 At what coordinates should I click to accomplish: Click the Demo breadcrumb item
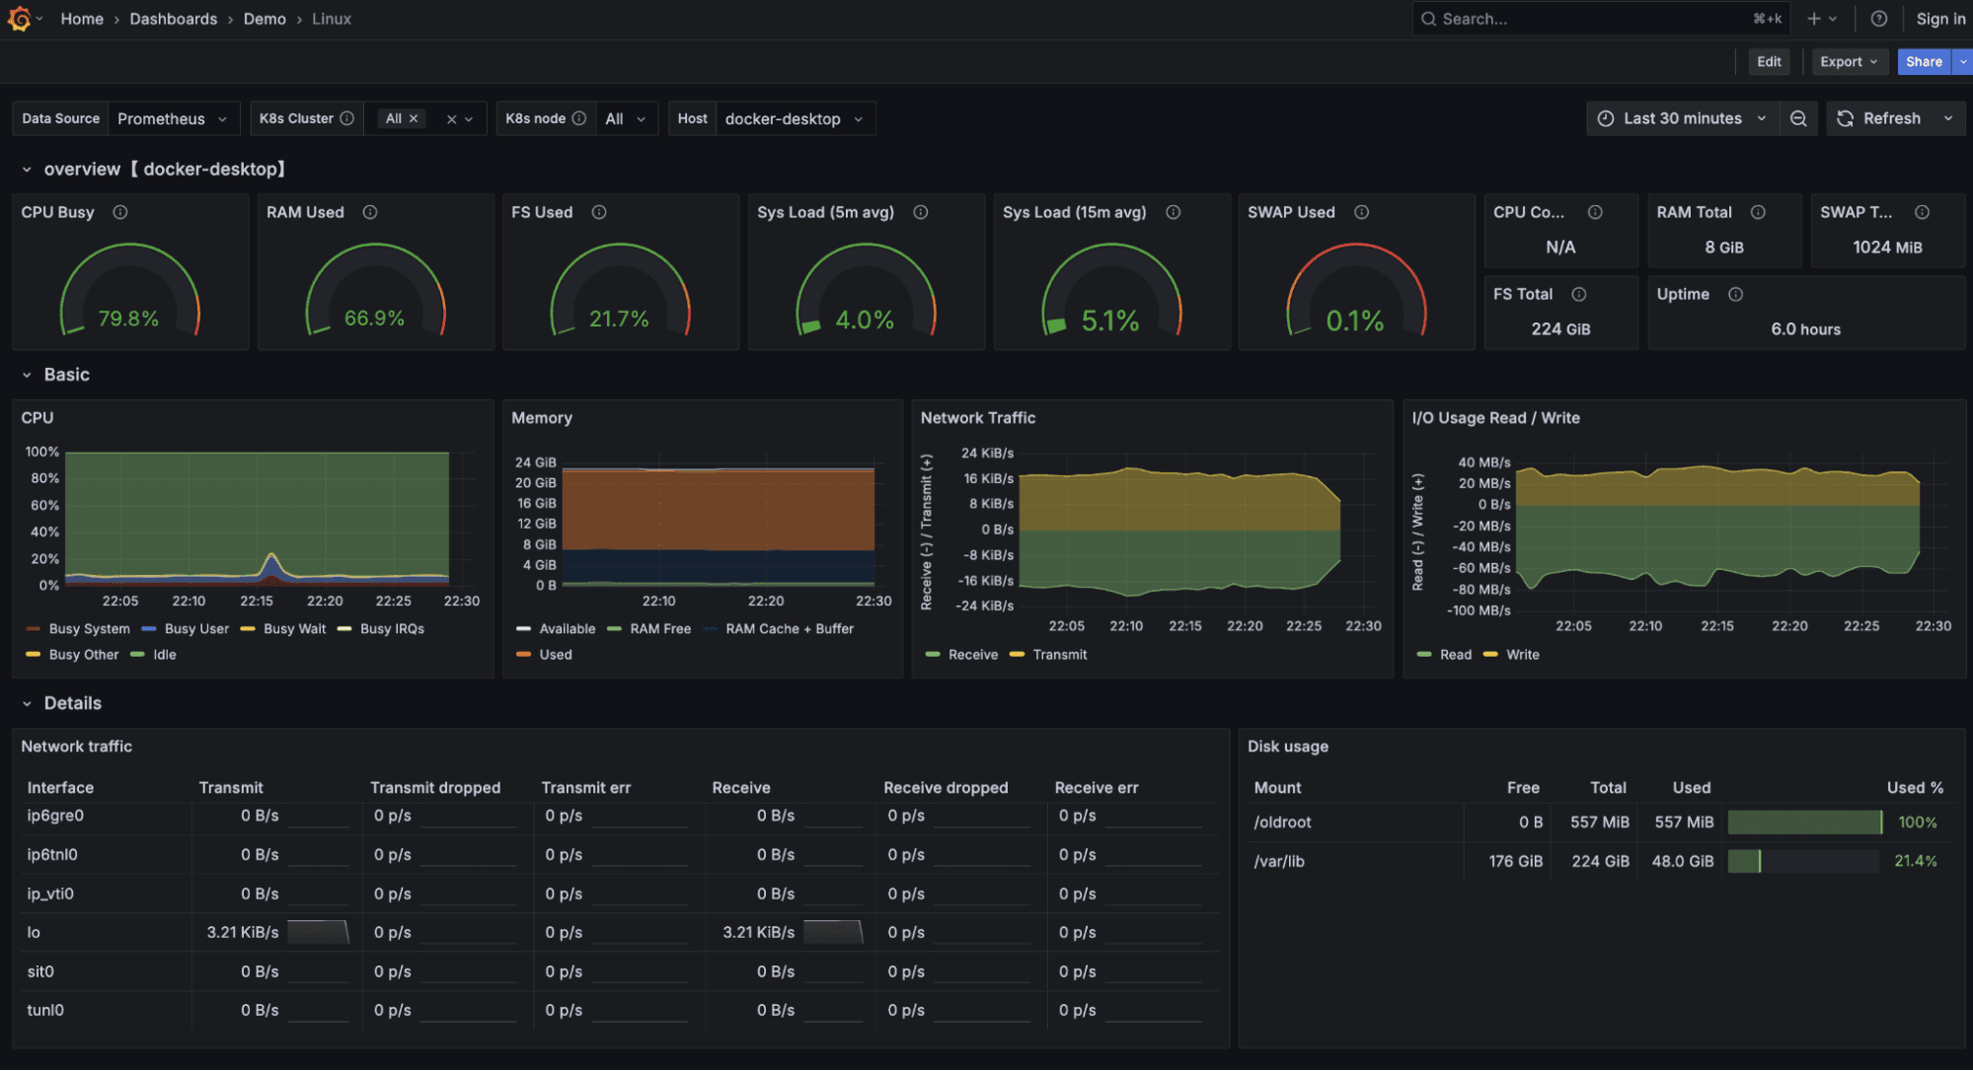pyautogui.click(x=265, y=18)
